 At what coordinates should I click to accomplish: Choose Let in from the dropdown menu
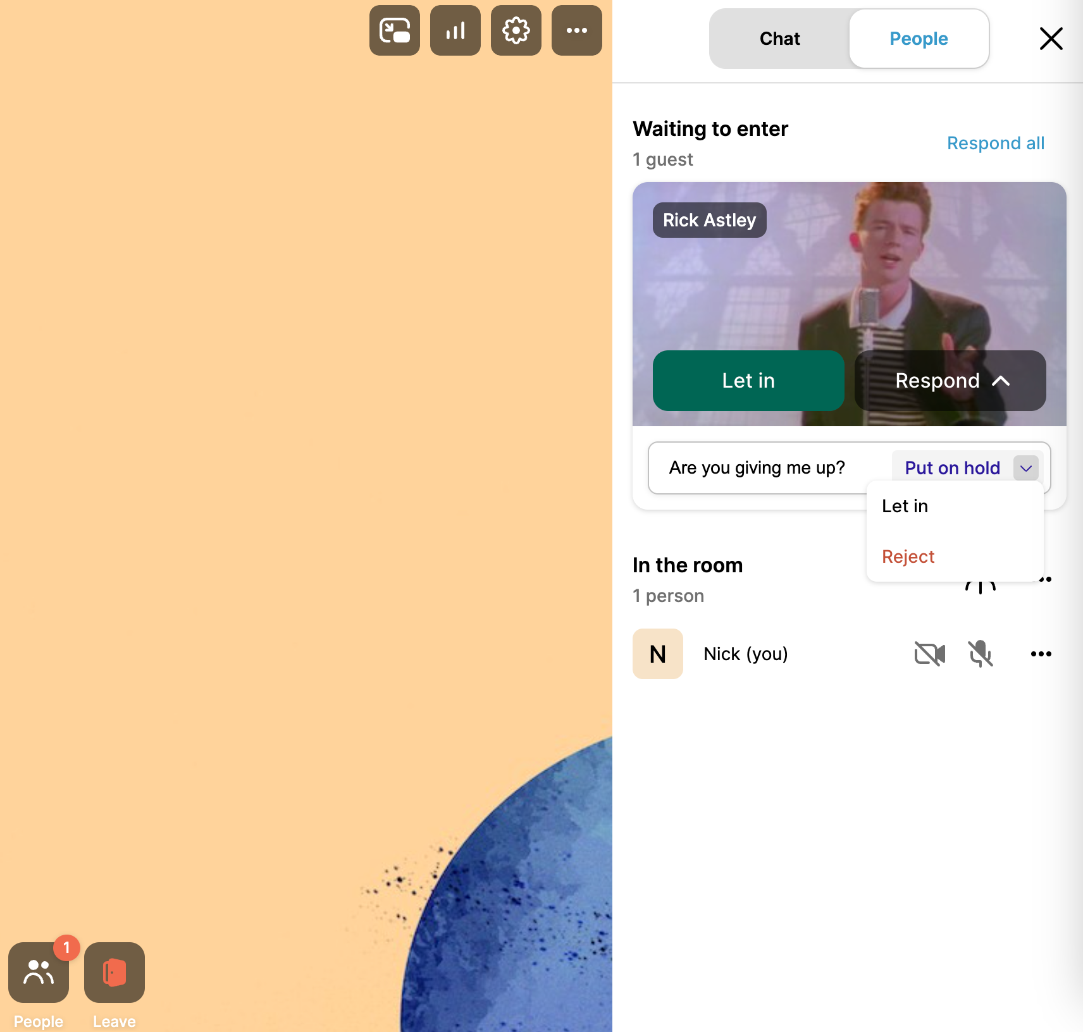tap(905, 506)
